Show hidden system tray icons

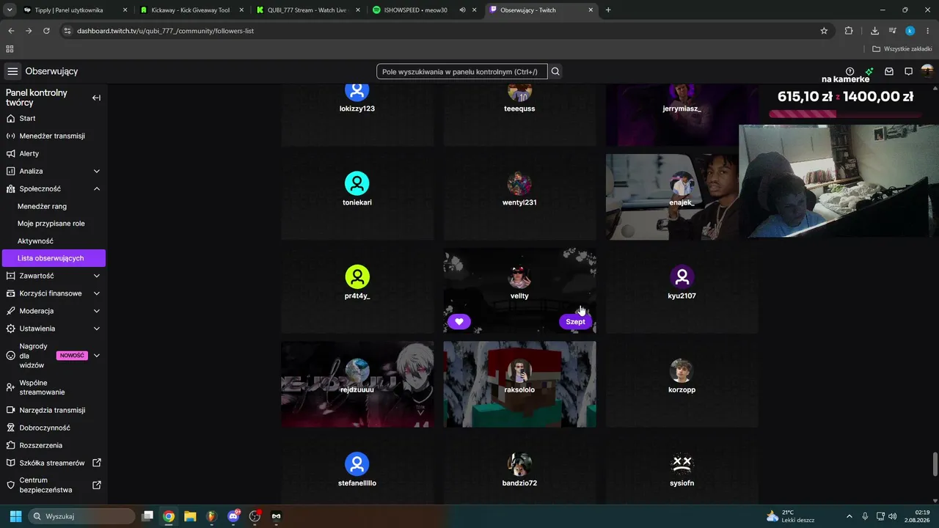point(850,516)
